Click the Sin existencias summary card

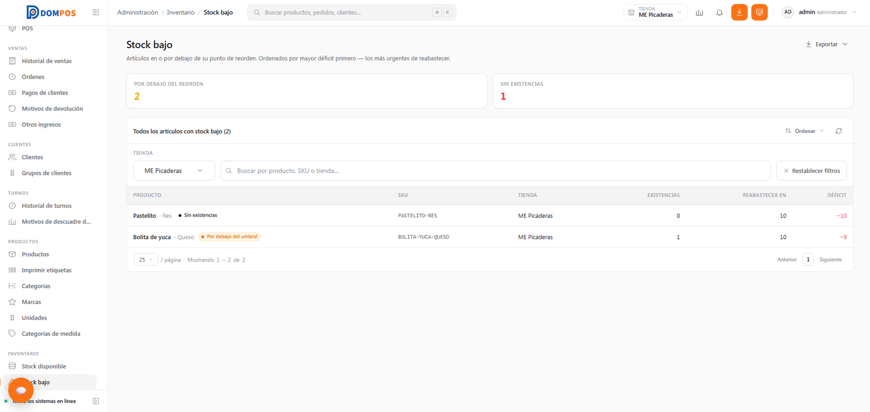(673, 91)
